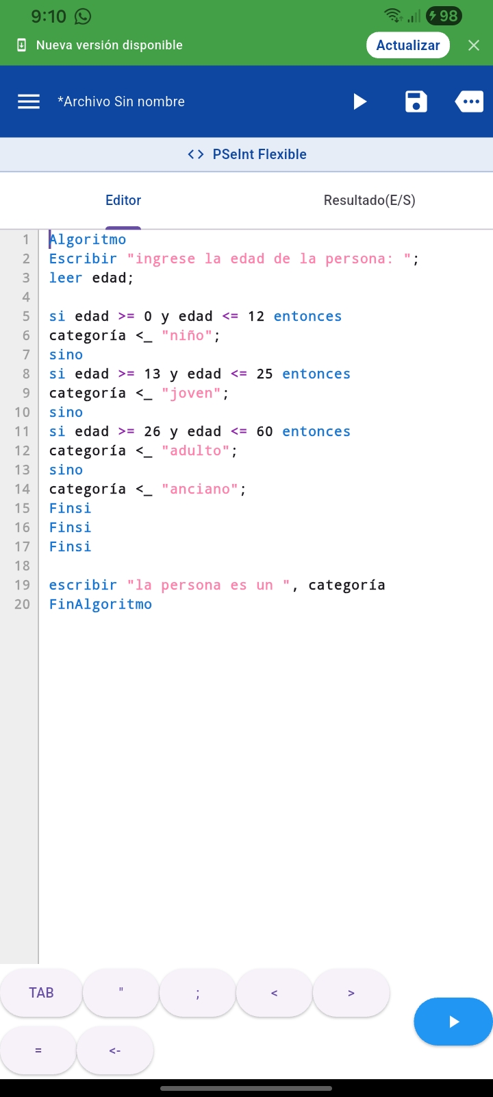Screen dimensions: 493x1097
Task: Switch to the Resultado(E/S) tab
Action: coord(369,200)
